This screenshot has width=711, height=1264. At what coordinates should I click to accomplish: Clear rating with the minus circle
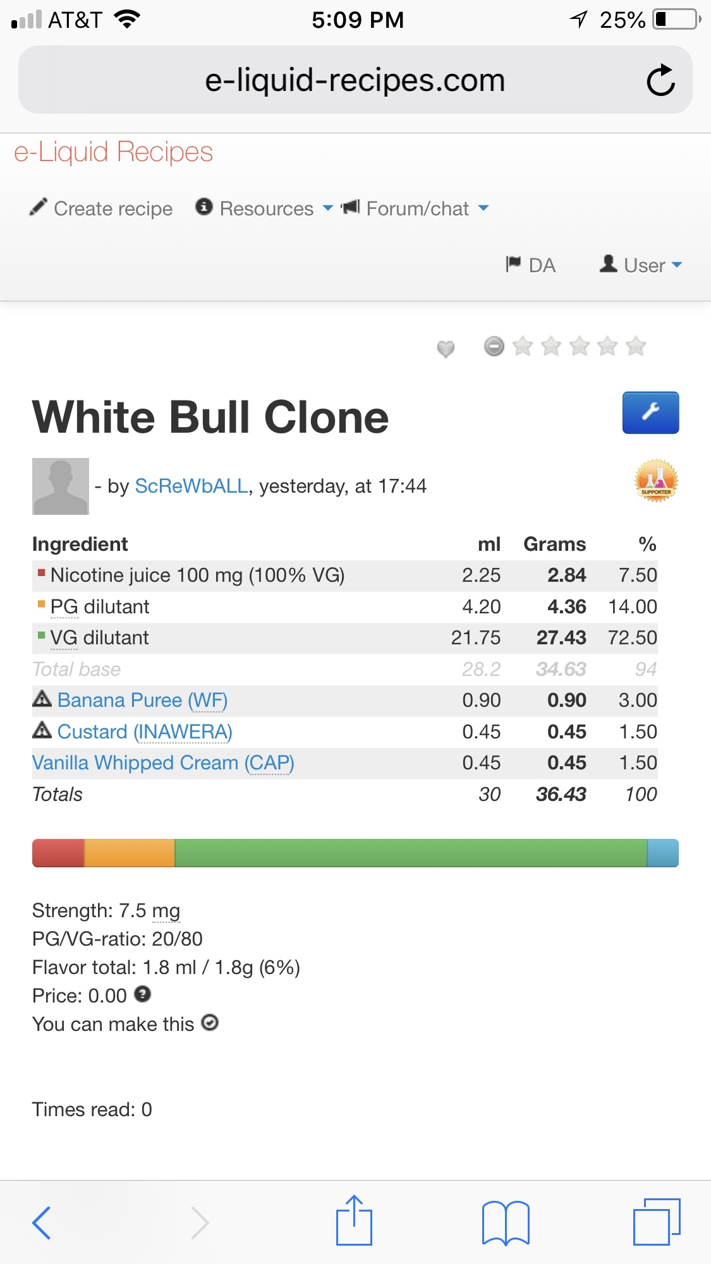(494, 346)
